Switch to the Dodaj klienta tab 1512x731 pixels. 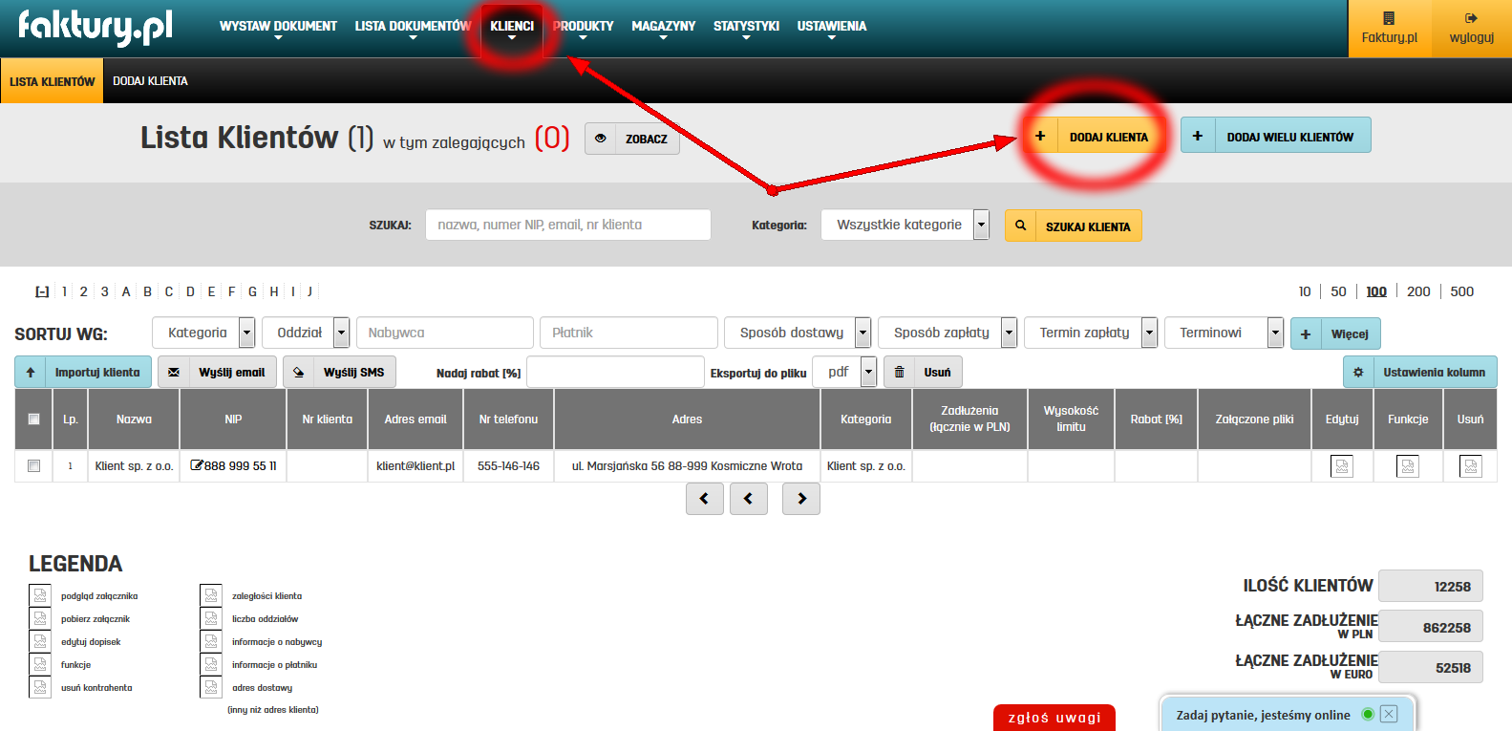coord(150,81)
